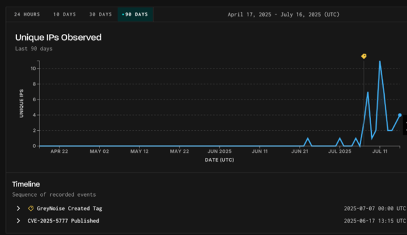Click the black panel handle at right edge
The image size is (407, 235).
(405, 125)
